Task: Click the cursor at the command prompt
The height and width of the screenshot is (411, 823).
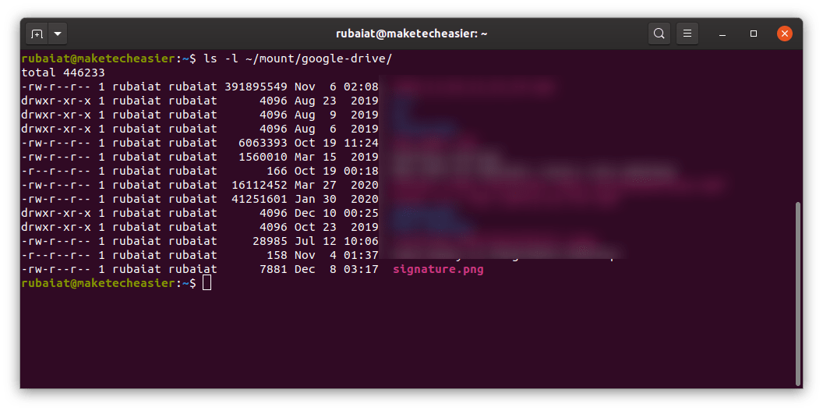Action: click(x=207, y=283)
